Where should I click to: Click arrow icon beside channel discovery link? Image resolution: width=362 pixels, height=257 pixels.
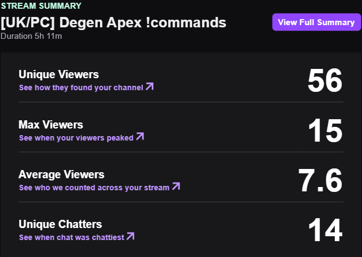tap(150, 86)
